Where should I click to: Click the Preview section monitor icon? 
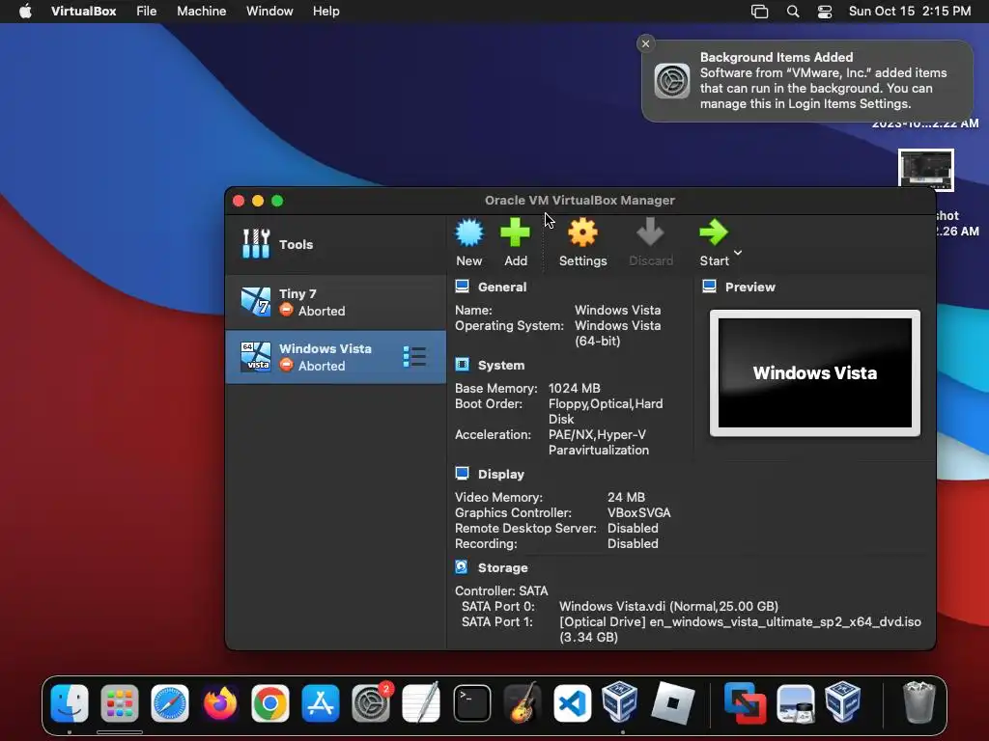click(x=709, y=287)
